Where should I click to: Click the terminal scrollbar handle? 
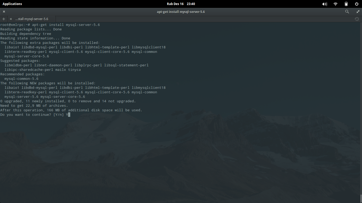tap(361, 199)
